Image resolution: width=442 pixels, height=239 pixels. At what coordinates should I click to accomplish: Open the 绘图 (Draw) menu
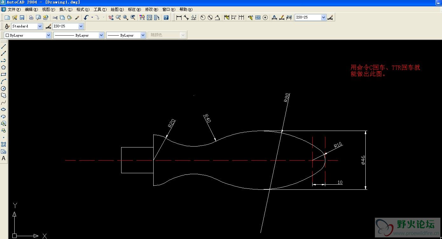[117, 10]
